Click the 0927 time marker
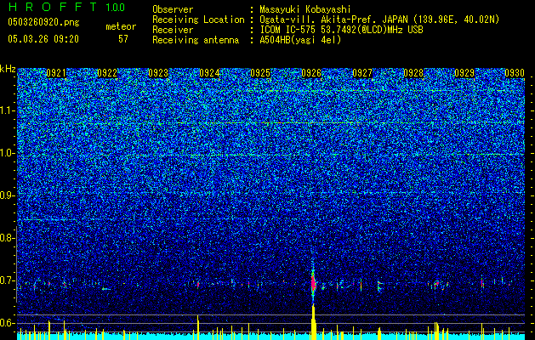This screenshot has width=535, height=340. coord(362,73)
